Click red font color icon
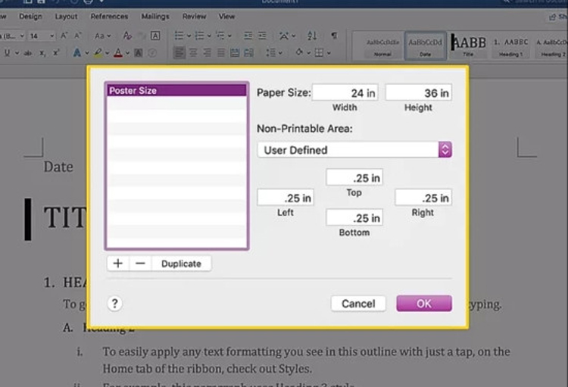Viewport: 568px width, 387px height. click(118, 53)
